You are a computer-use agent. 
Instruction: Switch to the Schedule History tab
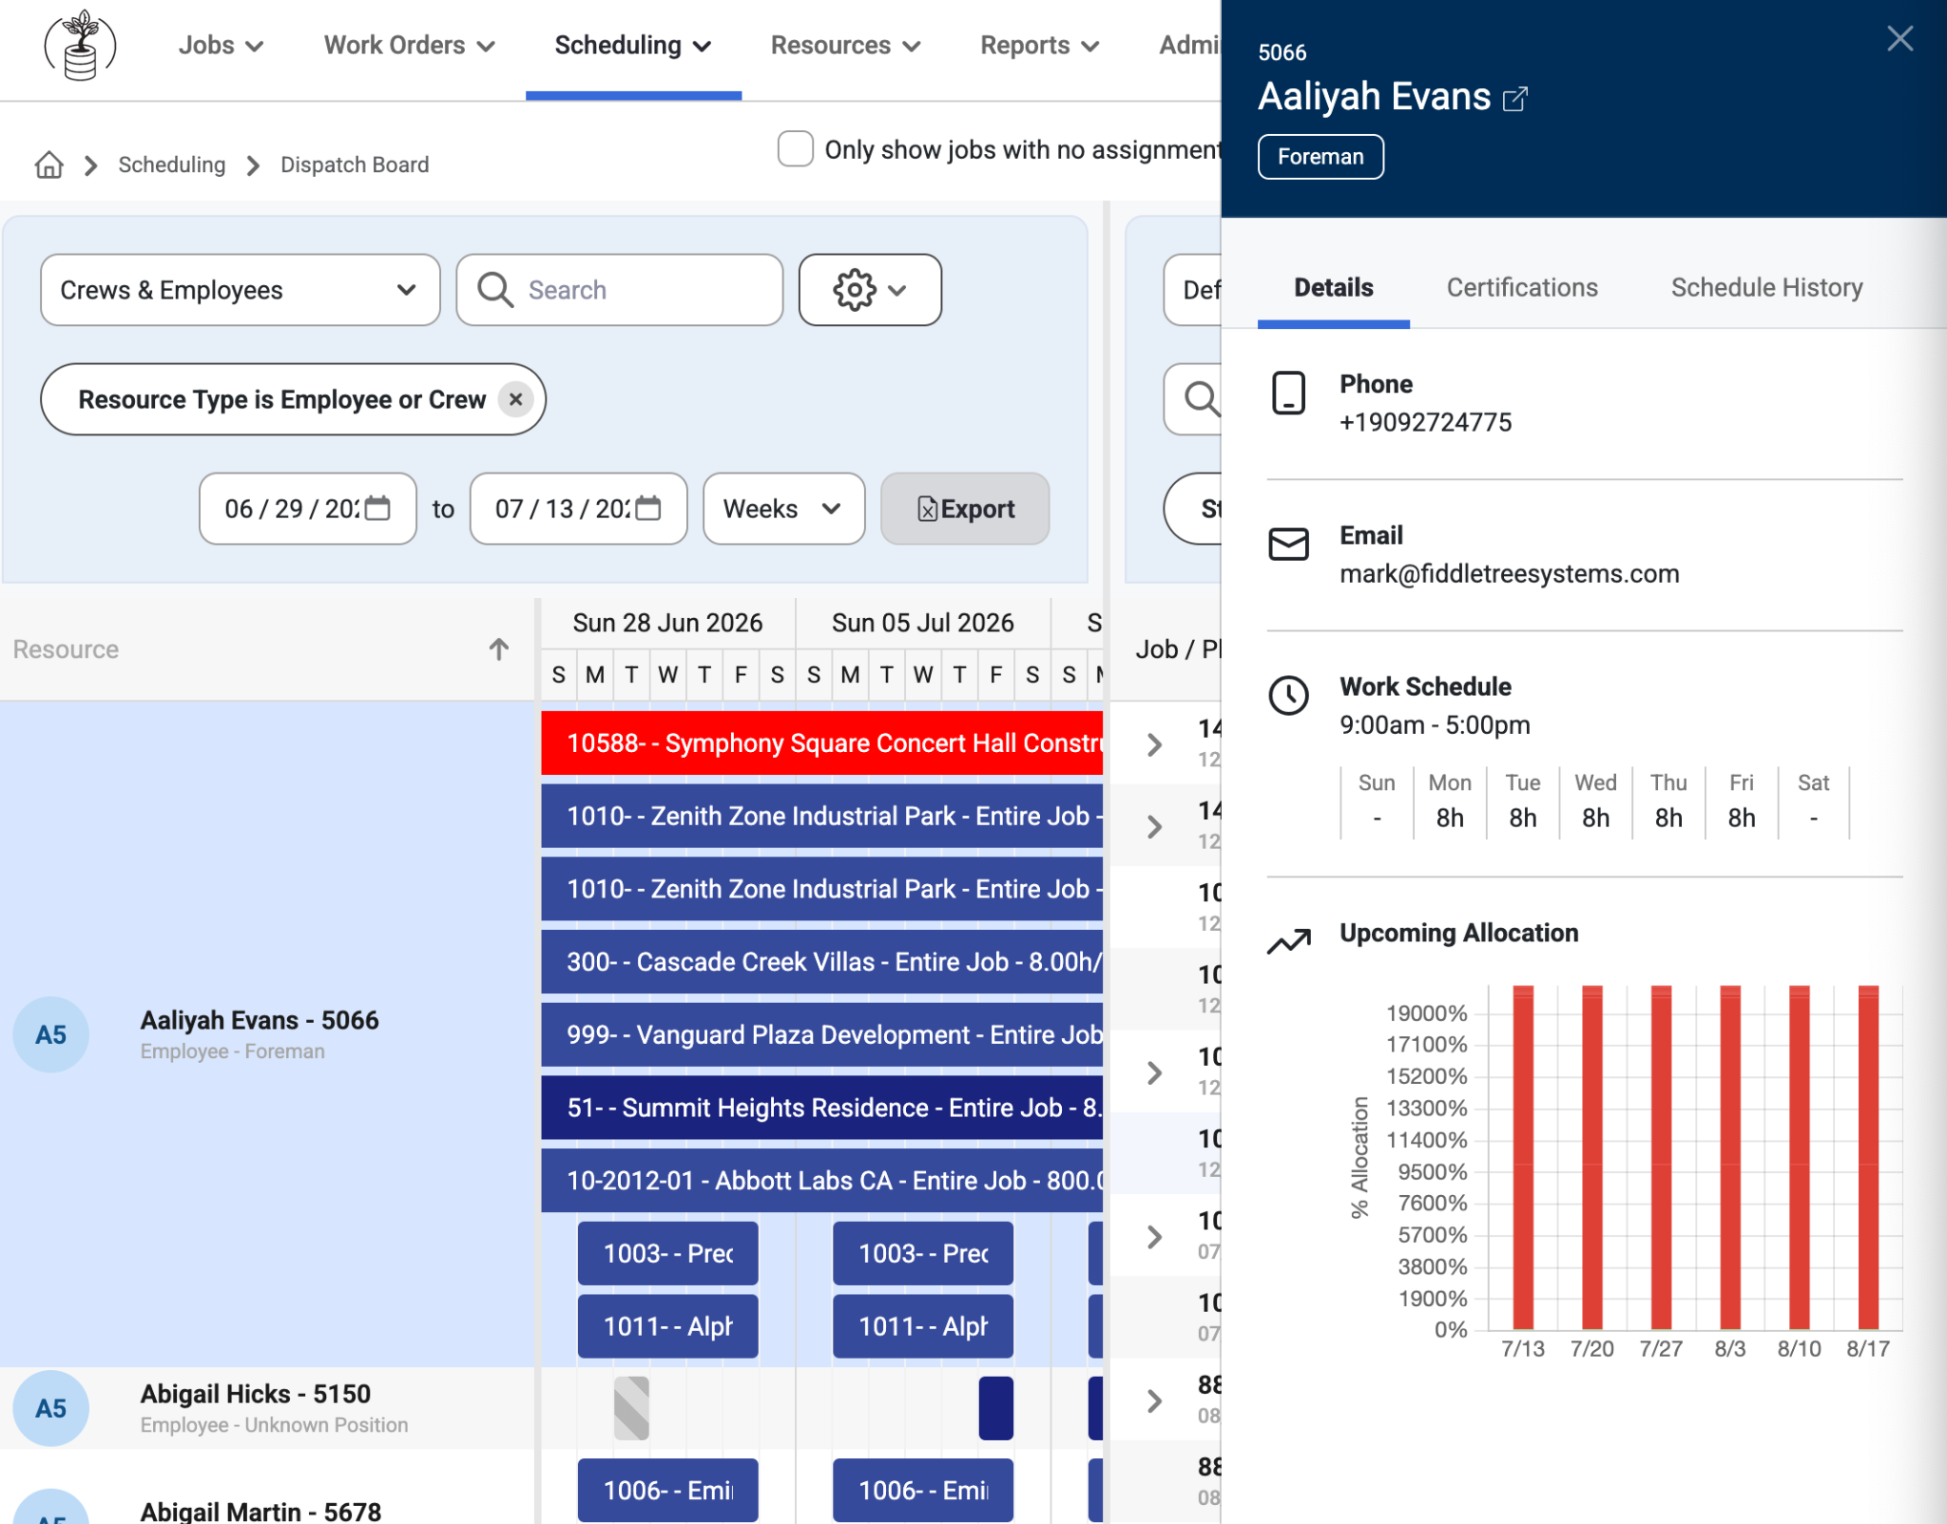pos(1766,288)
